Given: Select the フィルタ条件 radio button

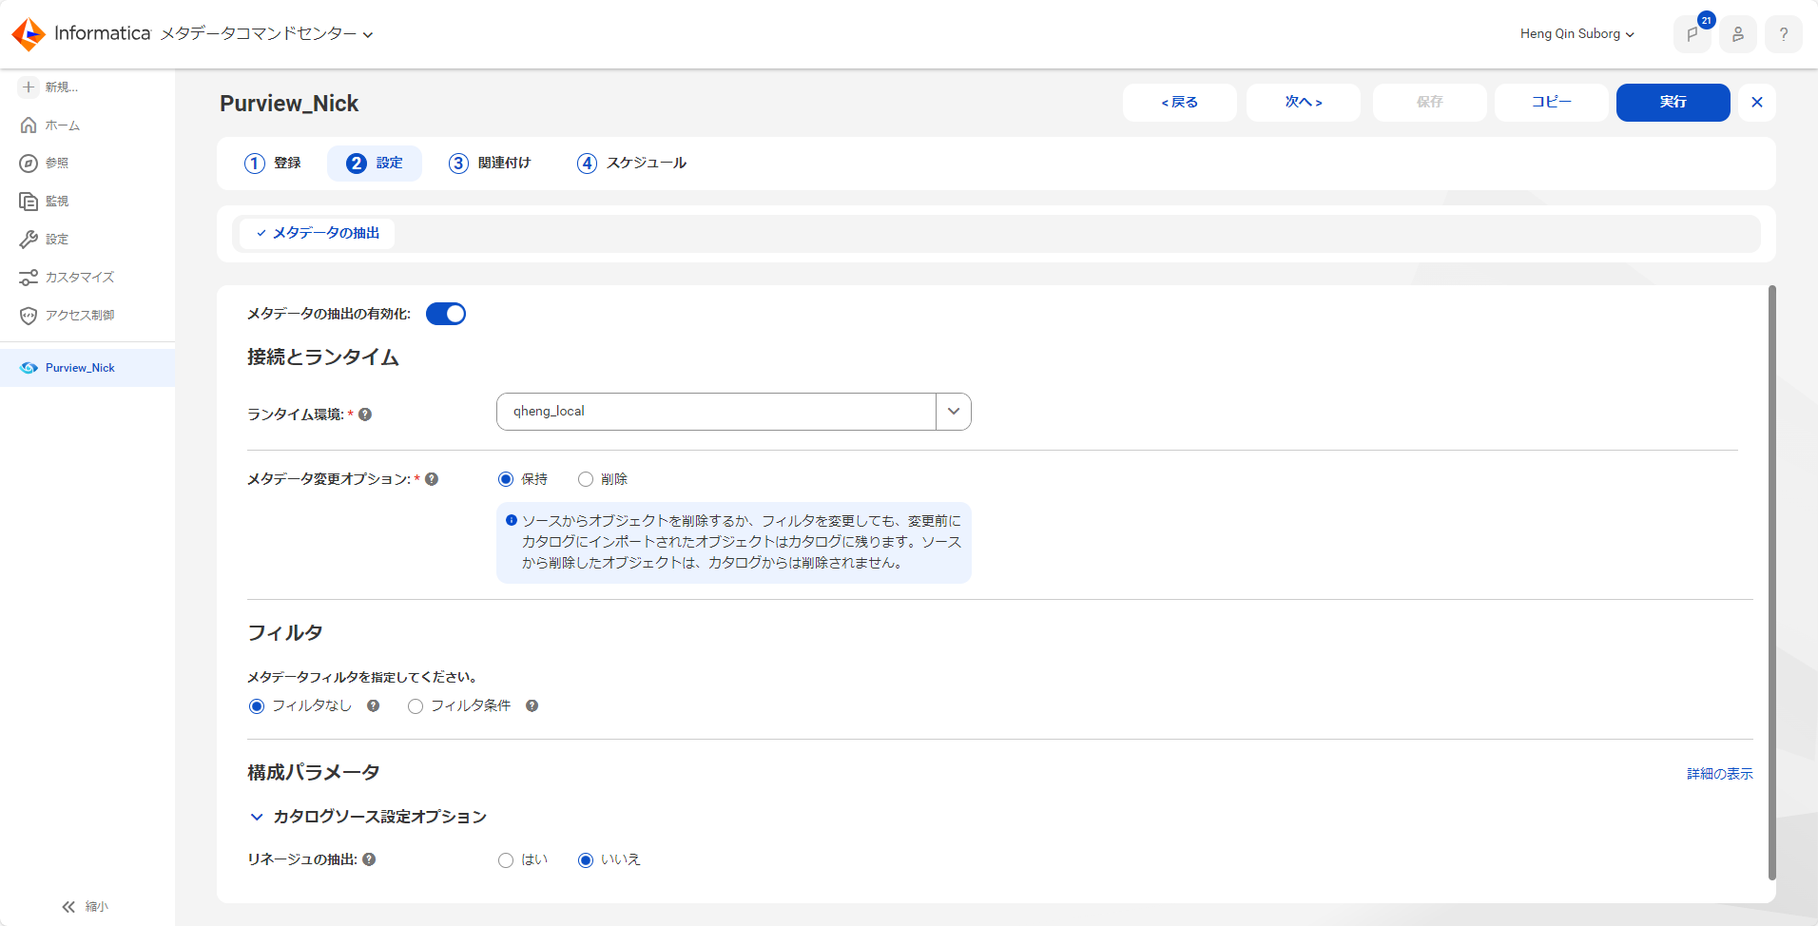Looking at the screenshot, I should [x=416, y=706].
